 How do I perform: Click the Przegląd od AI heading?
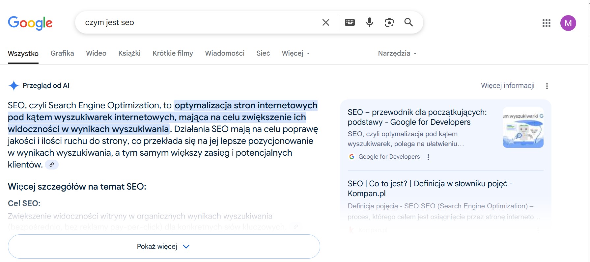(x=46, y=86)
